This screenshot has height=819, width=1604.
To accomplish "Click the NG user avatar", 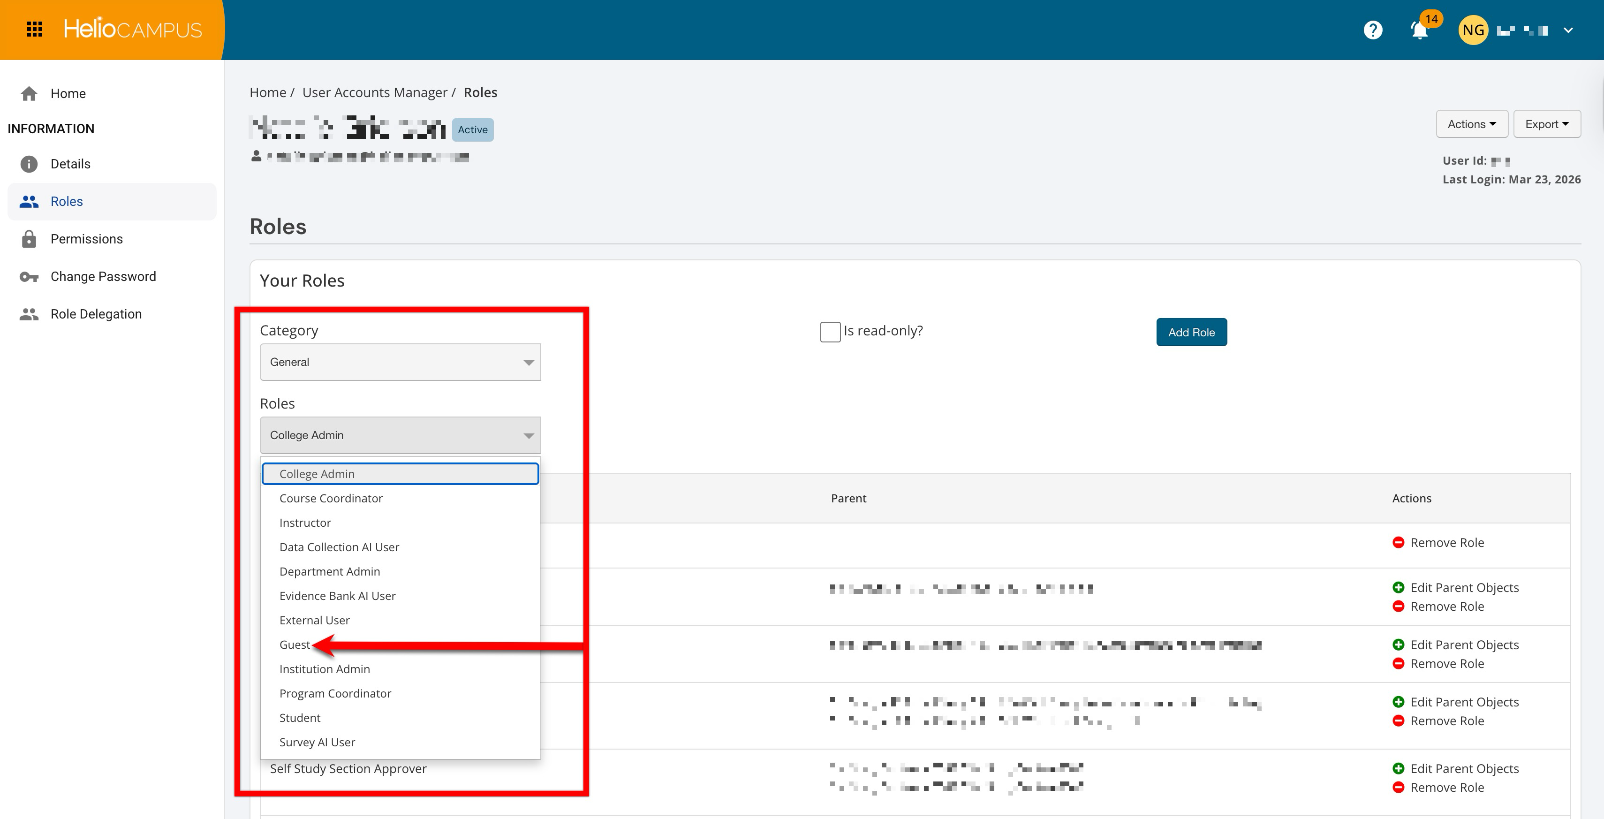I will pyautogui.click(x=1473, y=30).
